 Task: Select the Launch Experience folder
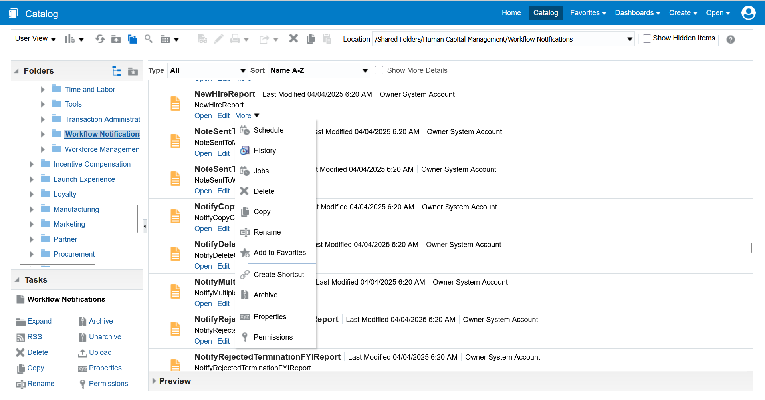coord(84,179)
